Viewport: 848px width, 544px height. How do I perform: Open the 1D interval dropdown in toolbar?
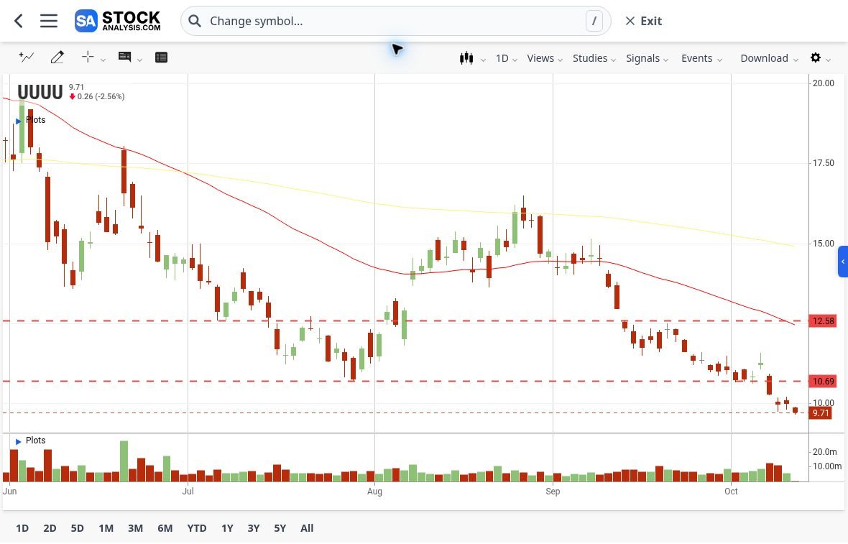tap(506, 58)
